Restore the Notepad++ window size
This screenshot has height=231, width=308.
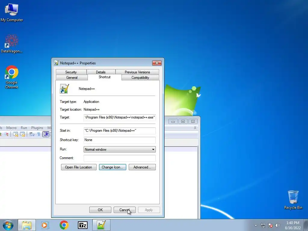click(183, 122)
